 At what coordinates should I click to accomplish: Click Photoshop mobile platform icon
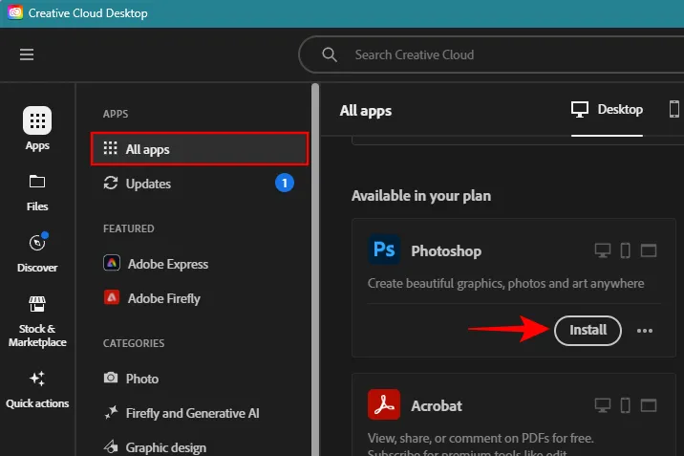click(x=625, y=250)
